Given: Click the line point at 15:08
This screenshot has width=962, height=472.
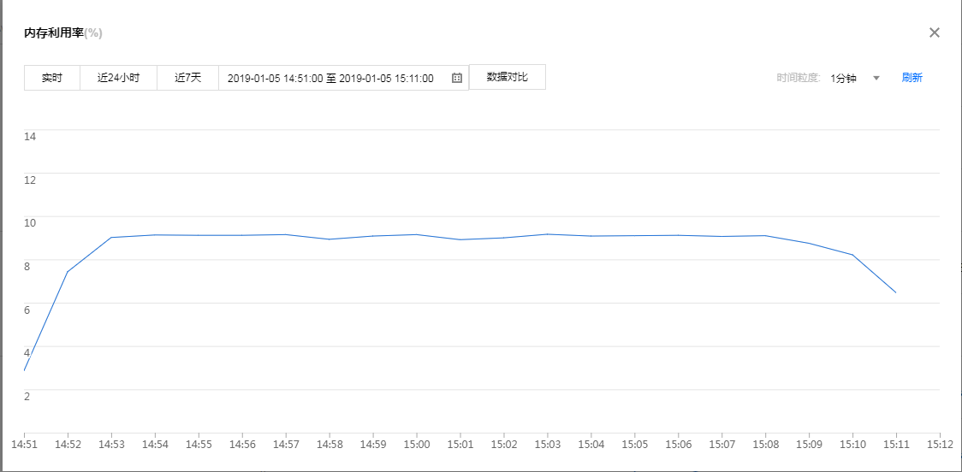Looking at the screenshot, I should (x=766, y=236).
